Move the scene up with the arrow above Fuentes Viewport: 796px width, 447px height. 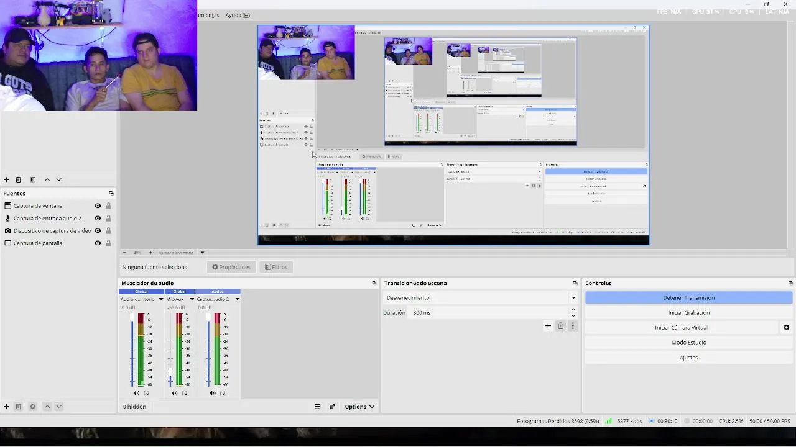coord(47,179)
